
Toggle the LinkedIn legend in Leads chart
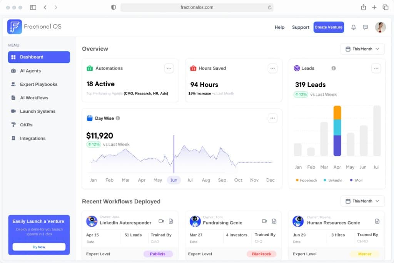332,180
